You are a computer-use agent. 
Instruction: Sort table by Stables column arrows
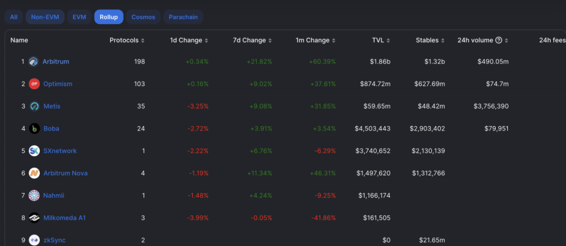coord(443,41)
